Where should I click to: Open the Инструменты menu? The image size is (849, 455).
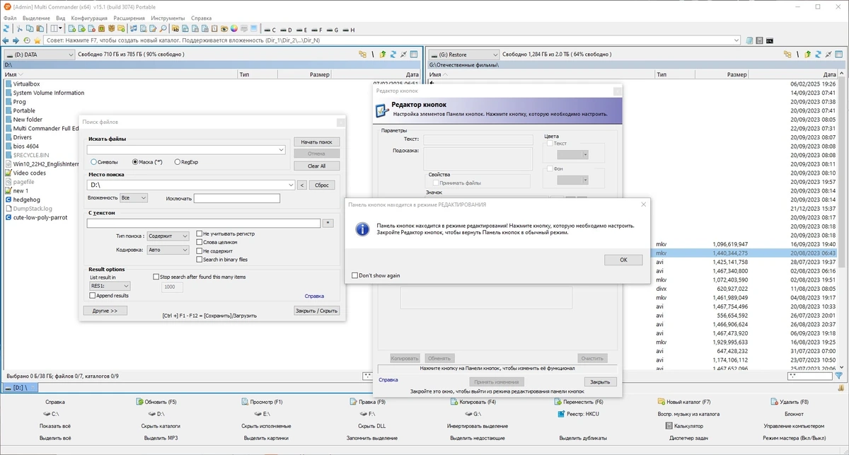(168, 18)
